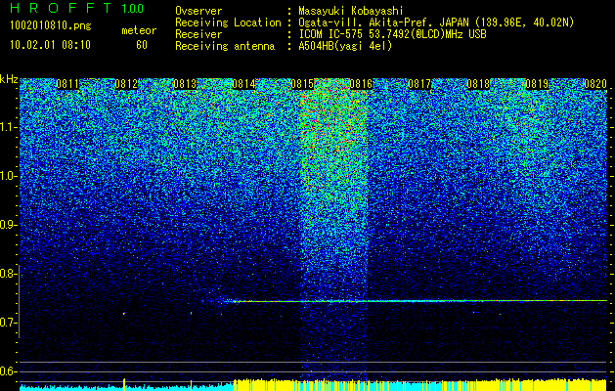
Task: Click the 0811 time marker
Action: tap(67, 84)
